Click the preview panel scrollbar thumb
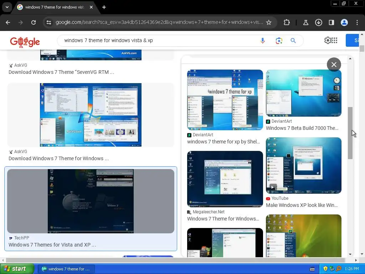The image size is (365, 274). tap(350, 133)
